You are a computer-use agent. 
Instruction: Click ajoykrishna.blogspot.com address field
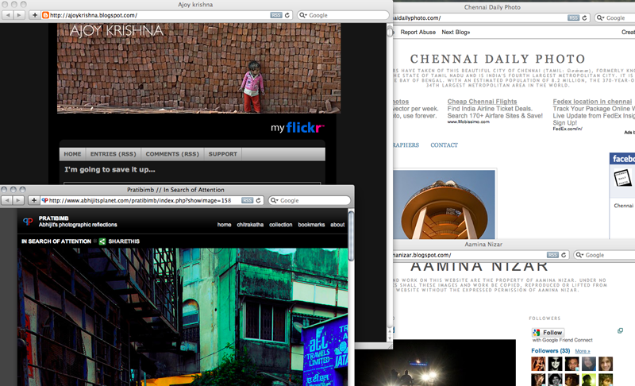click(166, 15)
